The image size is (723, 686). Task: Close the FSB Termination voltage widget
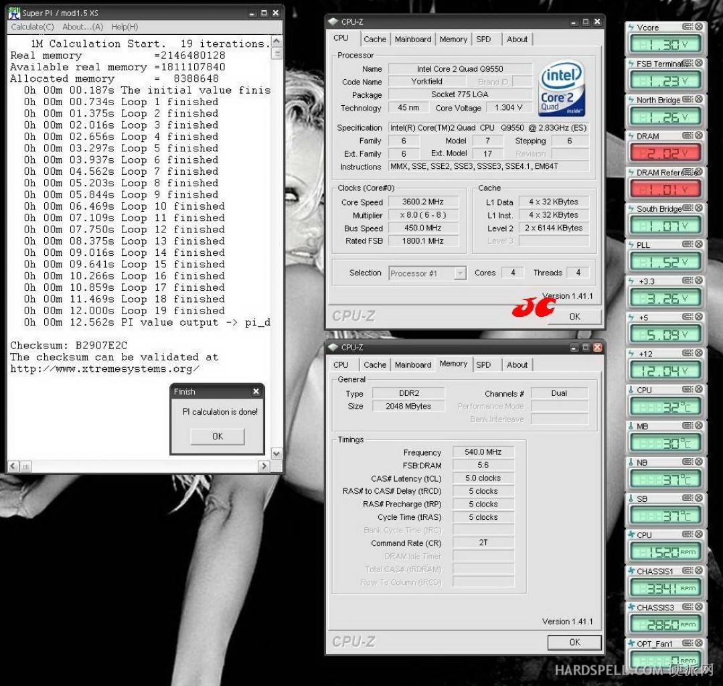698,63
